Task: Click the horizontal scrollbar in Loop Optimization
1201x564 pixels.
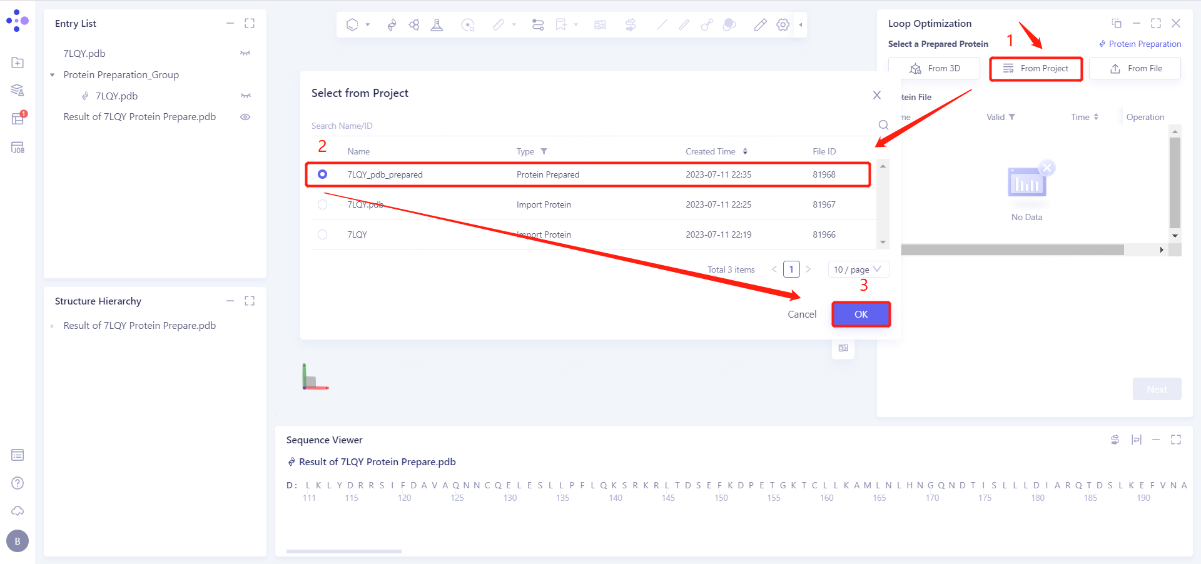Action: (1012, 250)
